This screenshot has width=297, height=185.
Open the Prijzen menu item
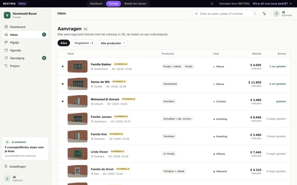(x=25, y=66)
